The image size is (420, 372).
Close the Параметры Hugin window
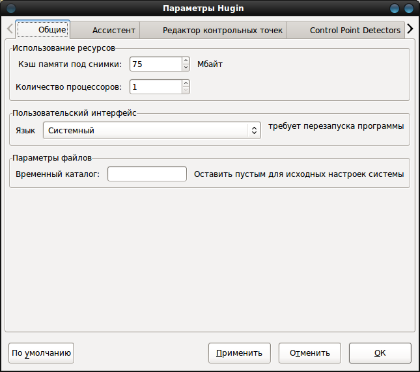[409, 8]
